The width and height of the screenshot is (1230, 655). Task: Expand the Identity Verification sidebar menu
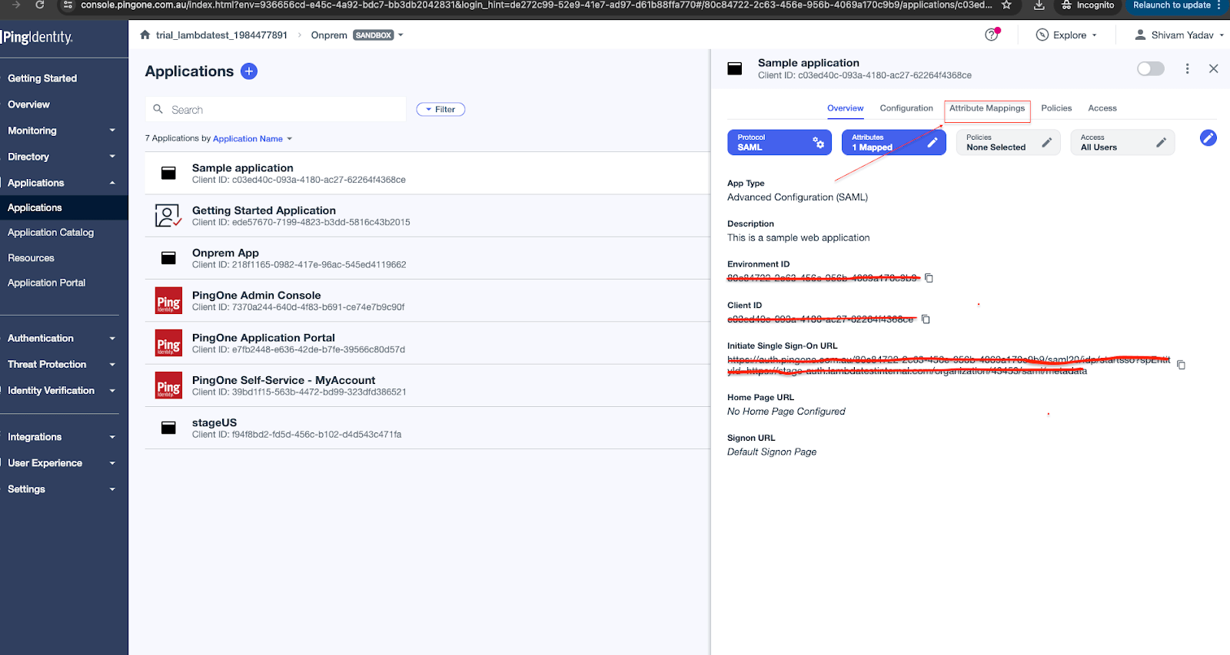point(112,391)
